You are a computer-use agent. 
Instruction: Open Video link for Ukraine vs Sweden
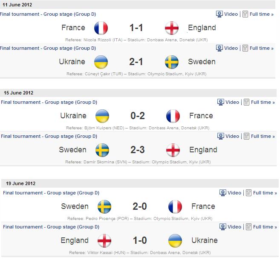231,48
